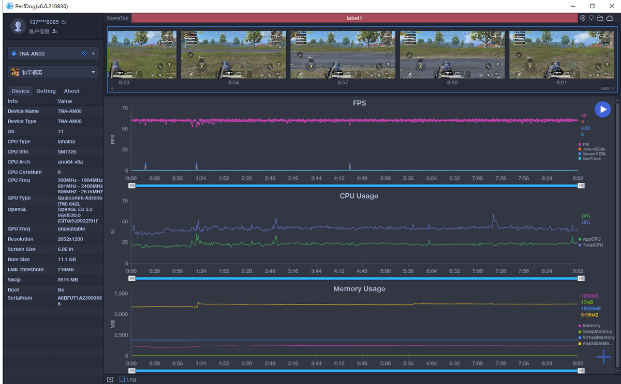Switch to the Setting tab

tap(46, 91)
